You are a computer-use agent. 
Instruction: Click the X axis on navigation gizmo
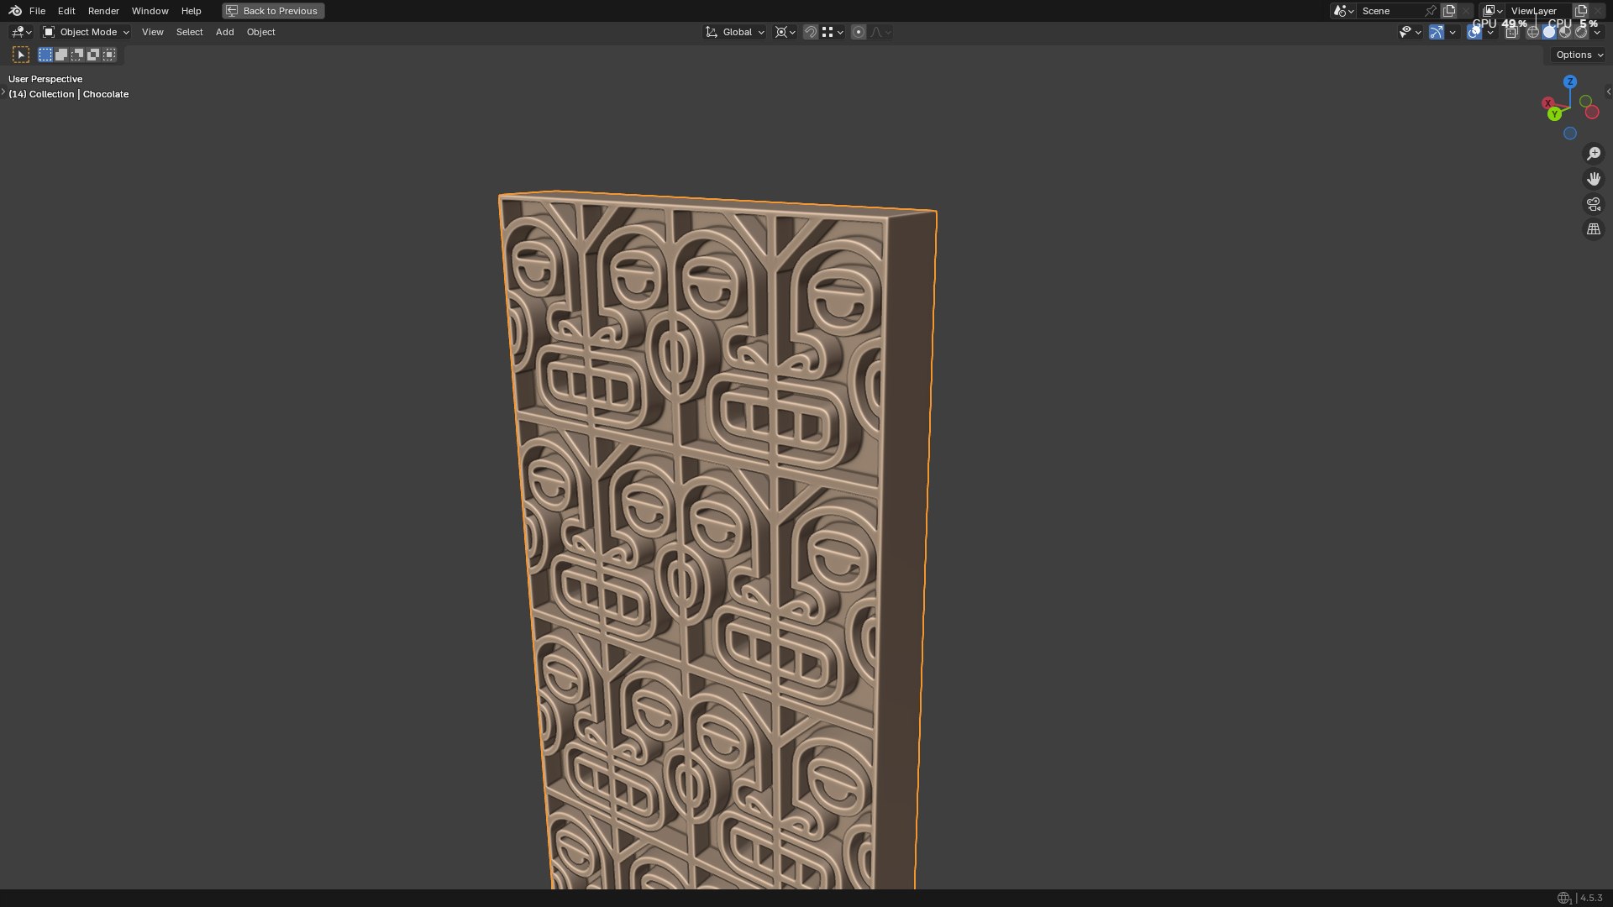[x=1547, y=103]
